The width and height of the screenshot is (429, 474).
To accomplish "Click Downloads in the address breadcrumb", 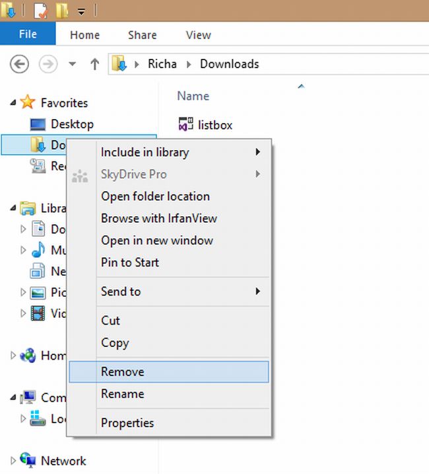I will [x=230, y=63].
